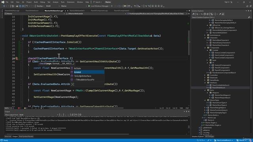This screenshot has height=142, width=253.
Task: Open the editor zoom level dropdown
Action: pyautogui.click(x=8, y=108)
